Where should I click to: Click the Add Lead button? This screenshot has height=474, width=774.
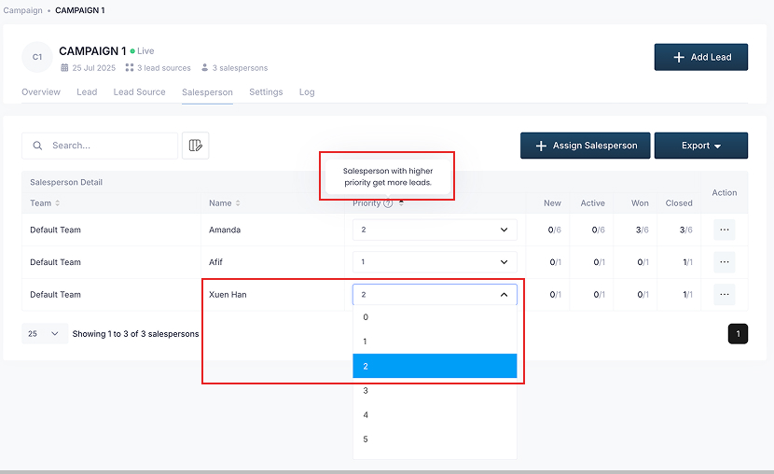(x=701, y=57)
